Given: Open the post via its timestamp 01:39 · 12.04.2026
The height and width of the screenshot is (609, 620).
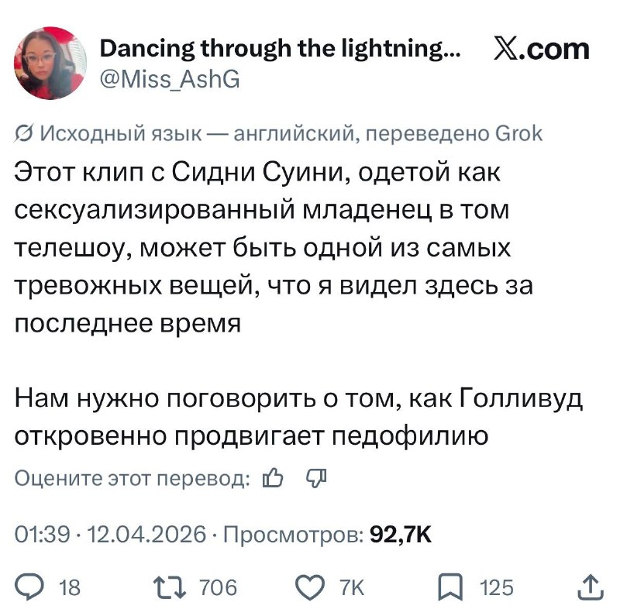Looking at the screenshot, I should [108, 533].
